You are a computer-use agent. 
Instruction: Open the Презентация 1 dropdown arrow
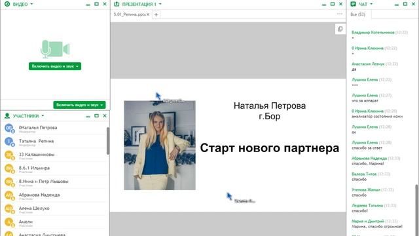(160, 4)
